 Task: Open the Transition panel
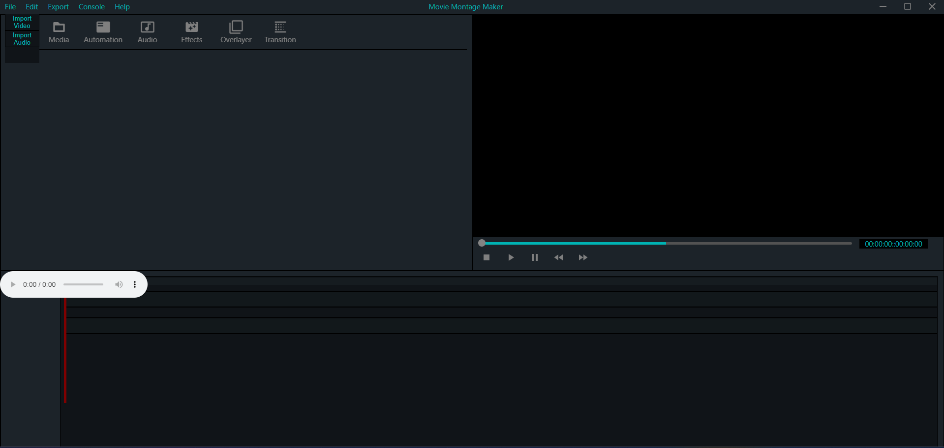[280, 32]
